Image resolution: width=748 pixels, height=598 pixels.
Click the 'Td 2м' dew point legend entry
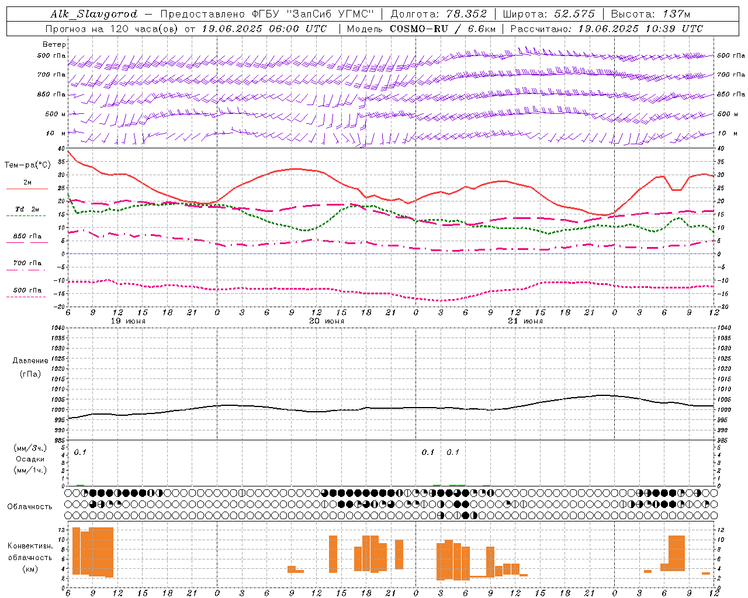[27, 209]
